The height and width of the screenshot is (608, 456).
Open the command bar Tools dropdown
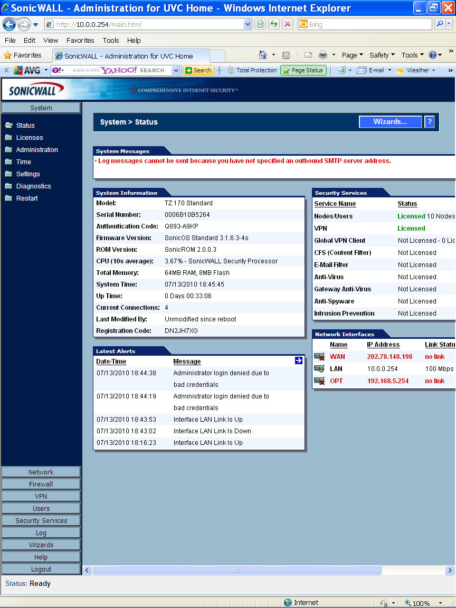coord(413,55)
